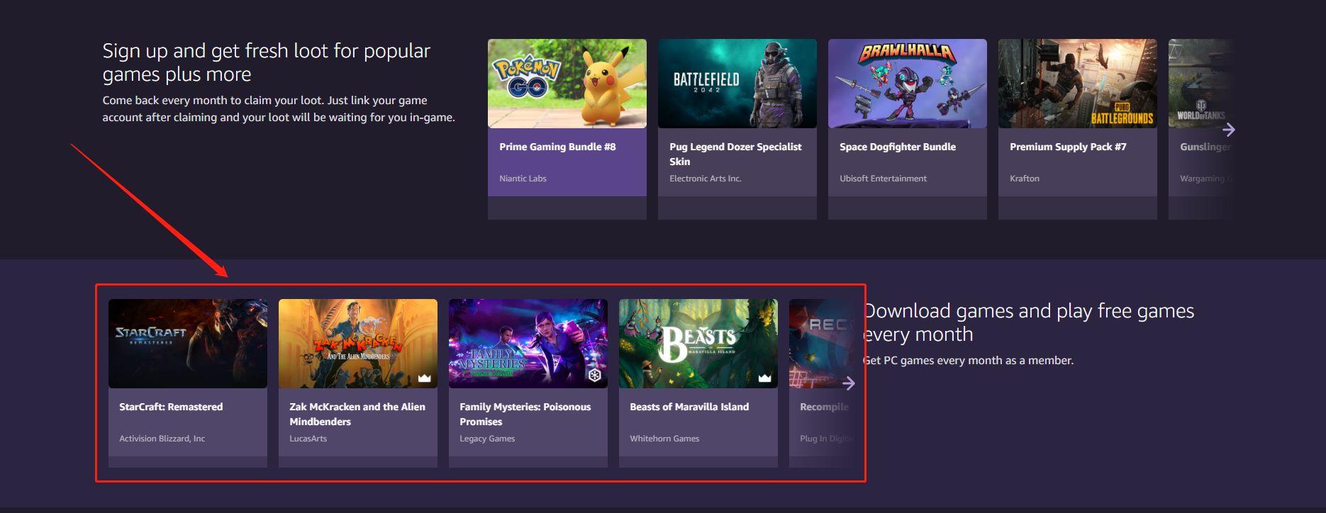Select the StarCraft: Remastered title
This screenshot has height=513, width=1326.
click(x=171, y=407)
